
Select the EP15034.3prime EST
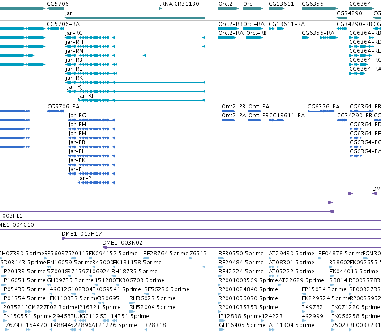click(304, 294)
